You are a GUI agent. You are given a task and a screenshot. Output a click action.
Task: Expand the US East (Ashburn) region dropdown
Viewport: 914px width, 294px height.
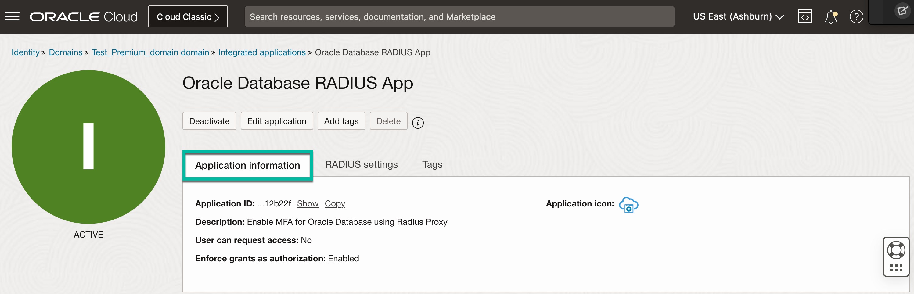(738, 17)
